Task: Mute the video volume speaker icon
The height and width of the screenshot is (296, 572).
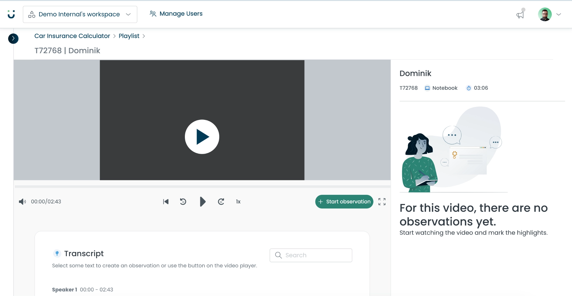Action: tap(22, 202)
